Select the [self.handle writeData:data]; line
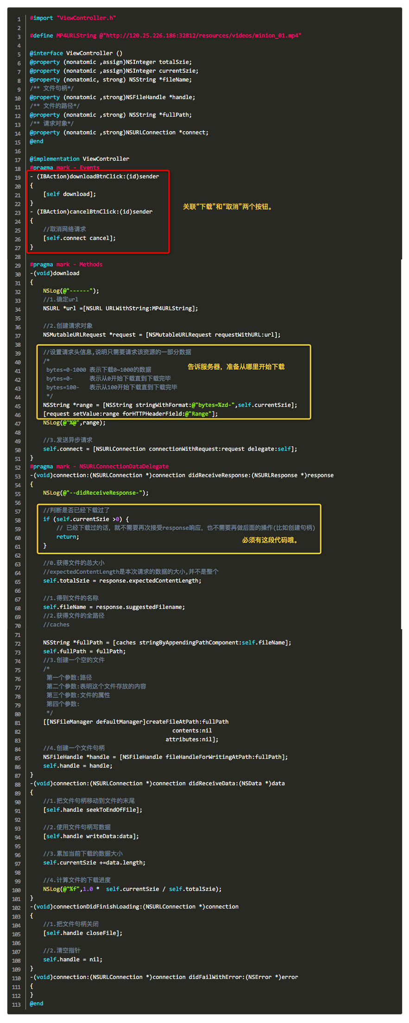 click(x=91, y=836)
